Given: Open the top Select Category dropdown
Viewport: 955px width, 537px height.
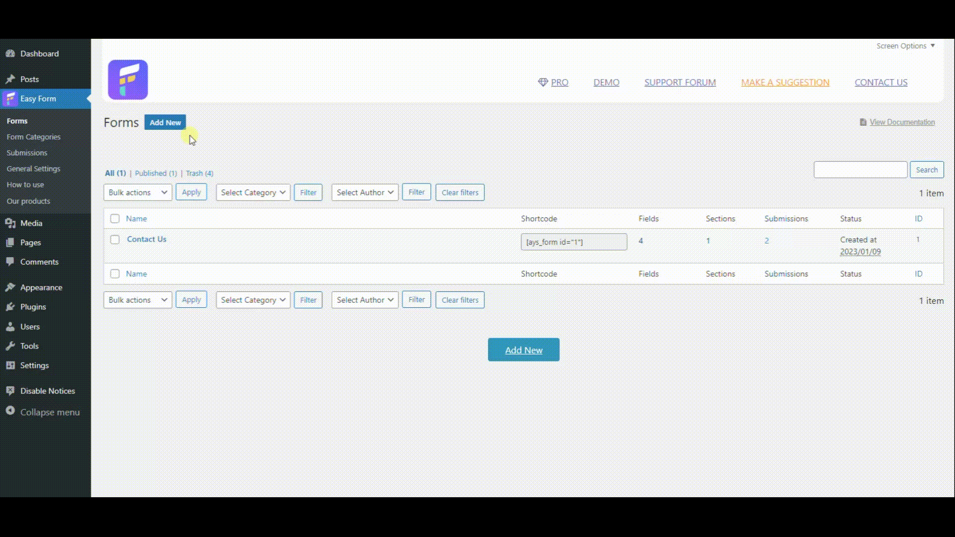Looking at the screenshot, I should pyautogui.click(x=253, y=192).
